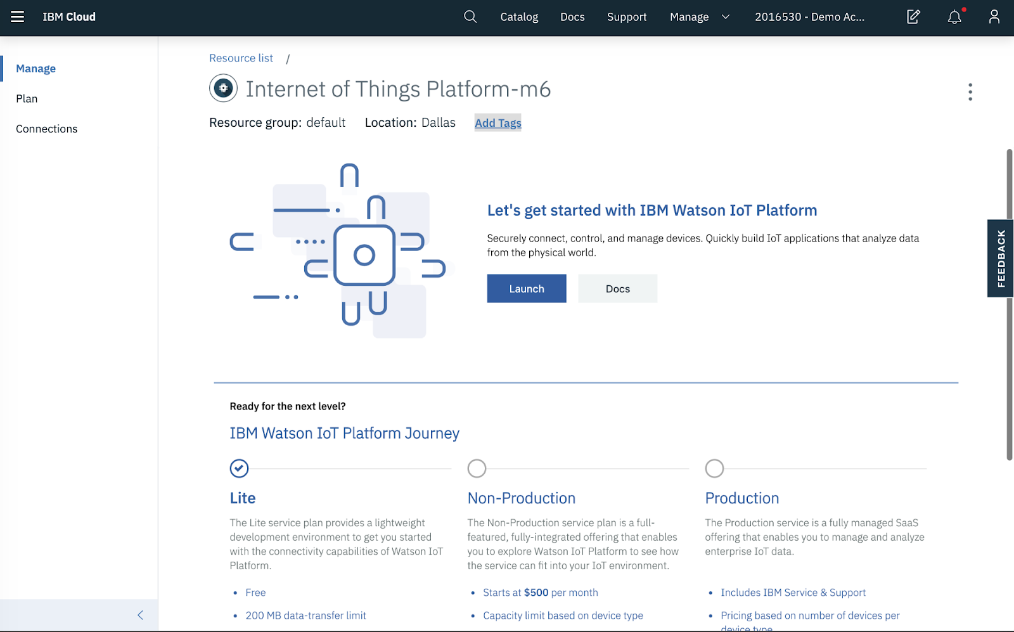Click the IBM Cloud logo text
This screenshot has width=1014, height=632.
69,17
